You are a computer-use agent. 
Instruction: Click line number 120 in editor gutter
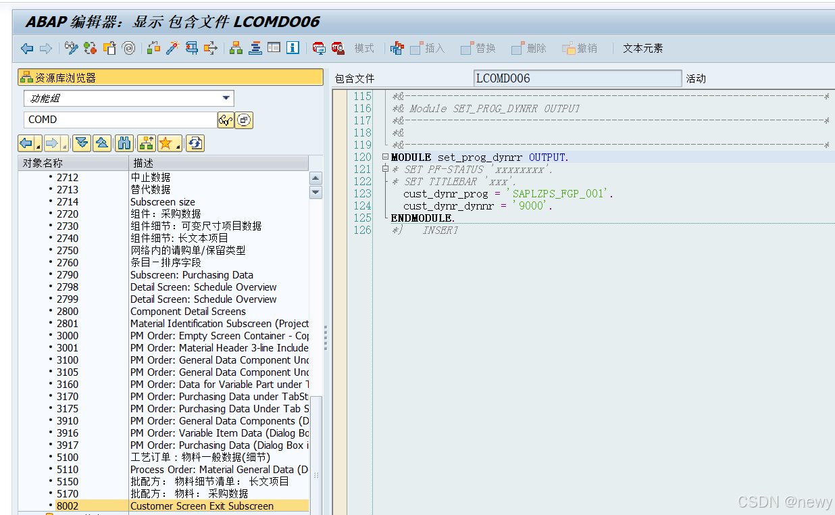click(x=363, y=157)
